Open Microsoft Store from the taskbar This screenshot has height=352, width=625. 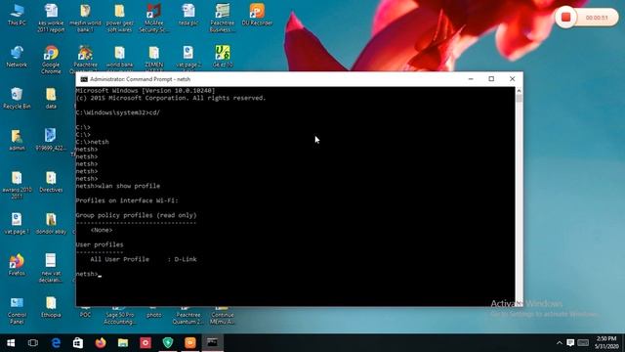78,343
